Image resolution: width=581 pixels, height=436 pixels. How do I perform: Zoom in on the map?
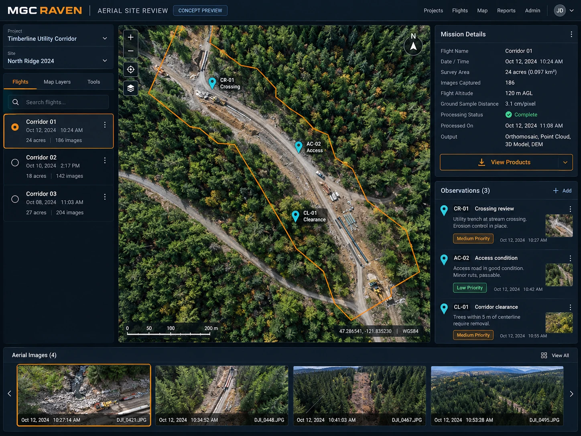[x=131, y=37]
